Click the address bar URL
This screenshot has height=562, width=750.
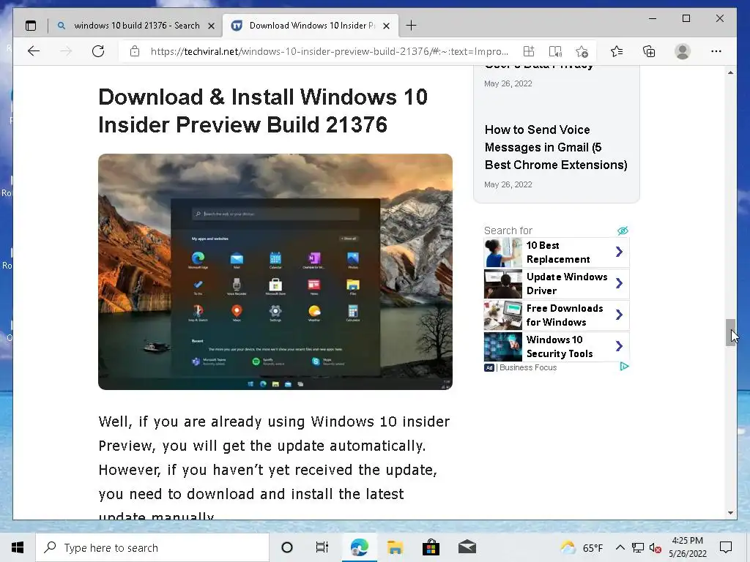(x=329, y=51)
